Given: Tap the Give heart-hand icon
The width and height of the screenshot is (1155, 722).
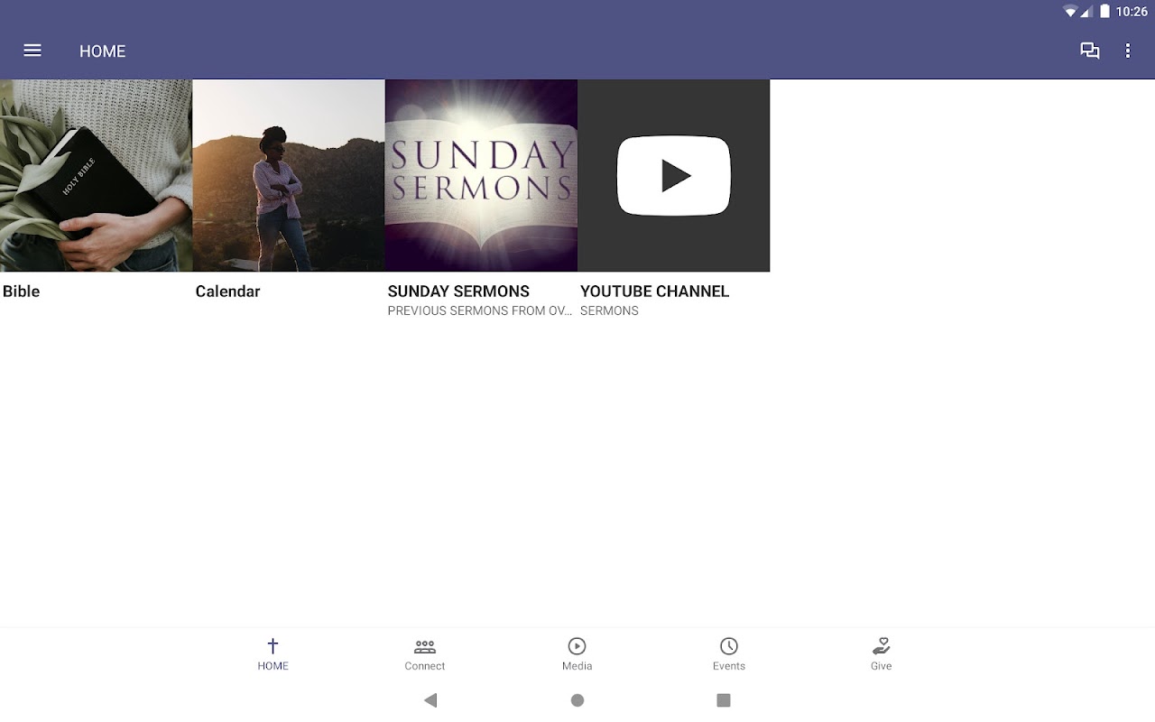Looking at the screenshot, I should [882, 645].
